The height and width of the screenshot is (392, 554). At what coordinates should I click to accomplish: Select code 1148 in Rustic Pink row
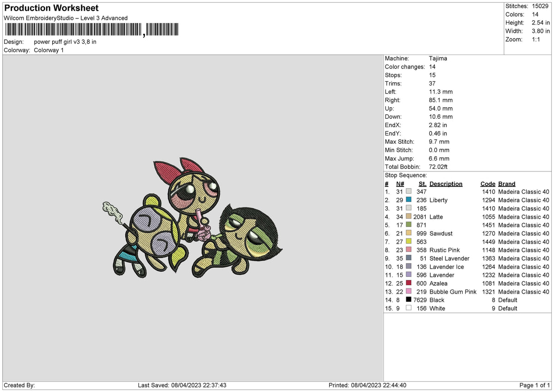tap(488, 250)
